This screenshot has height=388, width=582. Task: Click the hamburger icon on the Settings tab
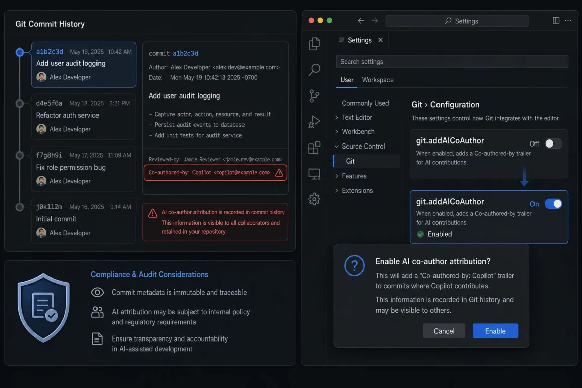tap(341, 40)
